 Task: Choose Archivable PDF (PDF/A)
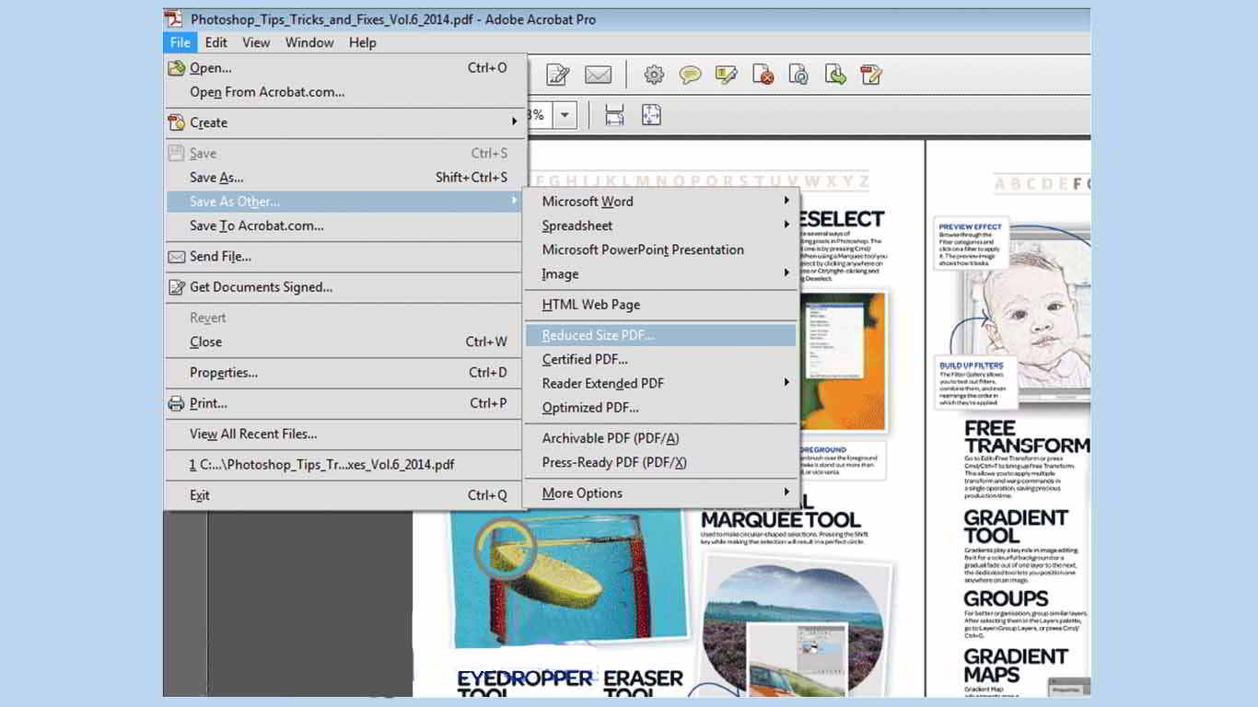point(660,438)
